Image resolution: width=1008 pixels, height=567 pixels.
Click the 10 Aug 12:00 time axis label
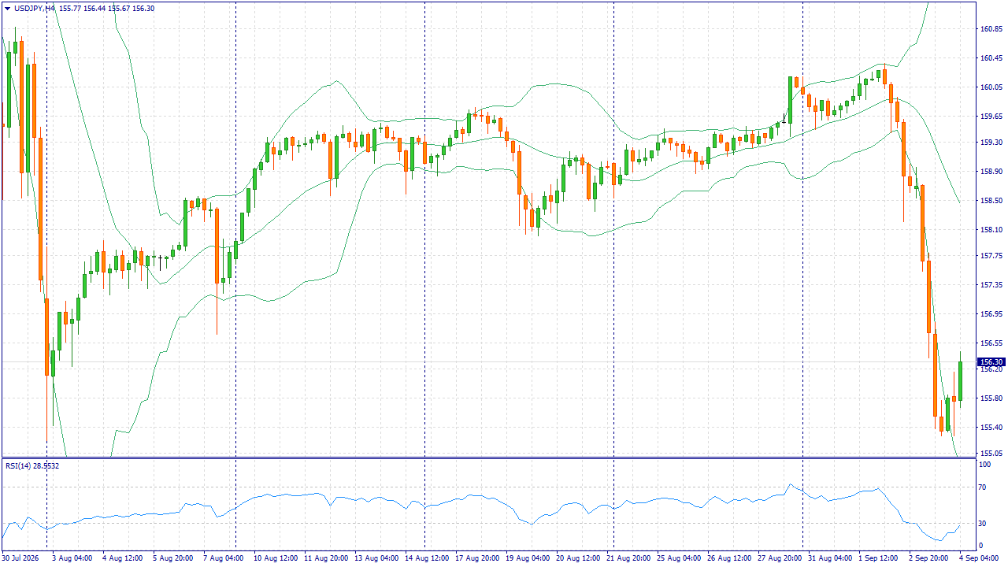pyautogui.click(x=275, y=558)
